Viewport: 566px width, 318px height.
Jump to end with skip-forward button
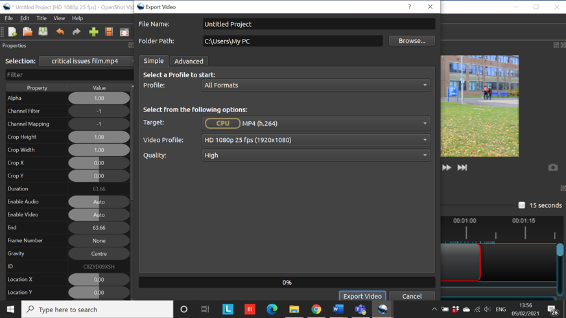tap(462, 168)
